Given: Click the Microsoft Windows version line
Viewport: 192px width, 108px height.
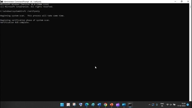Looking at the screenshot, I should [25, 4].
